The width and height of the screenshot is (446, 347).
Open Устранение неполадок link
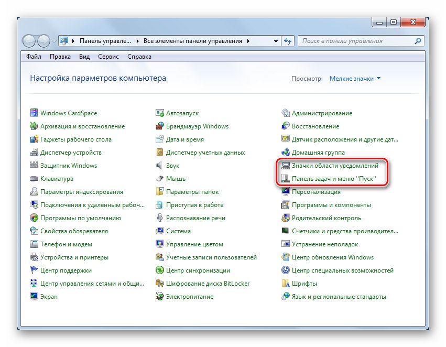[x=325, y=244]
